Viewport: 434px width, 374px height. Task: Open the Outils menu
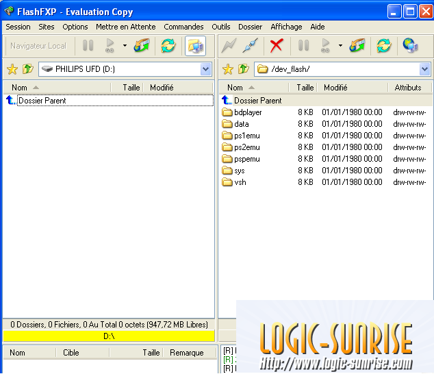[221, 27]
